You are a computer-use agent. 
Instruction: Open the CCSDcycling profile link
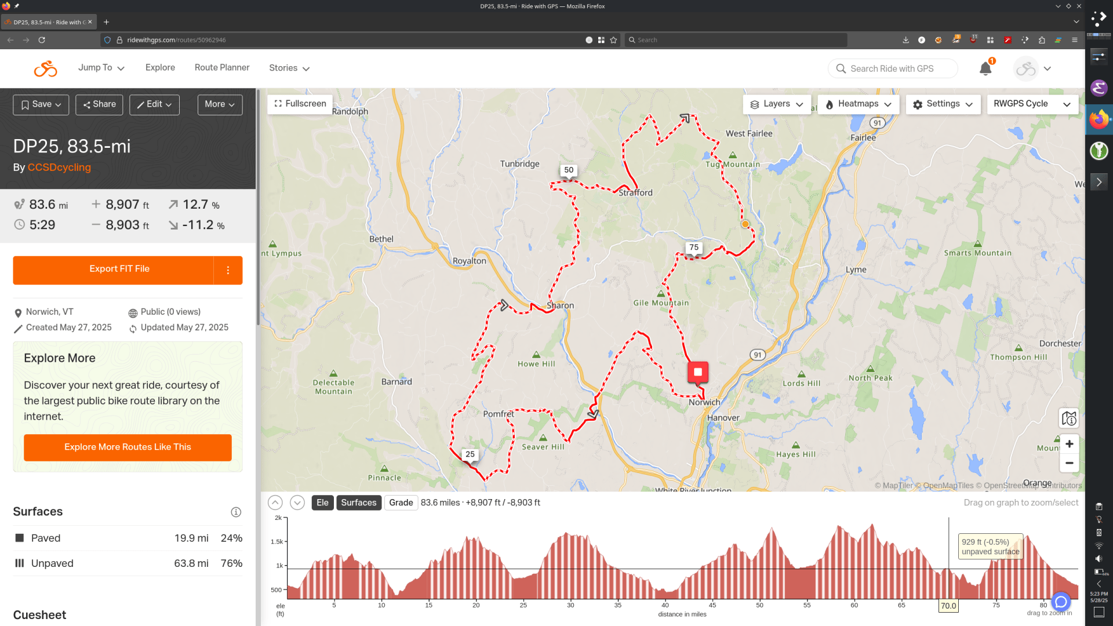(x=59, y=168)
